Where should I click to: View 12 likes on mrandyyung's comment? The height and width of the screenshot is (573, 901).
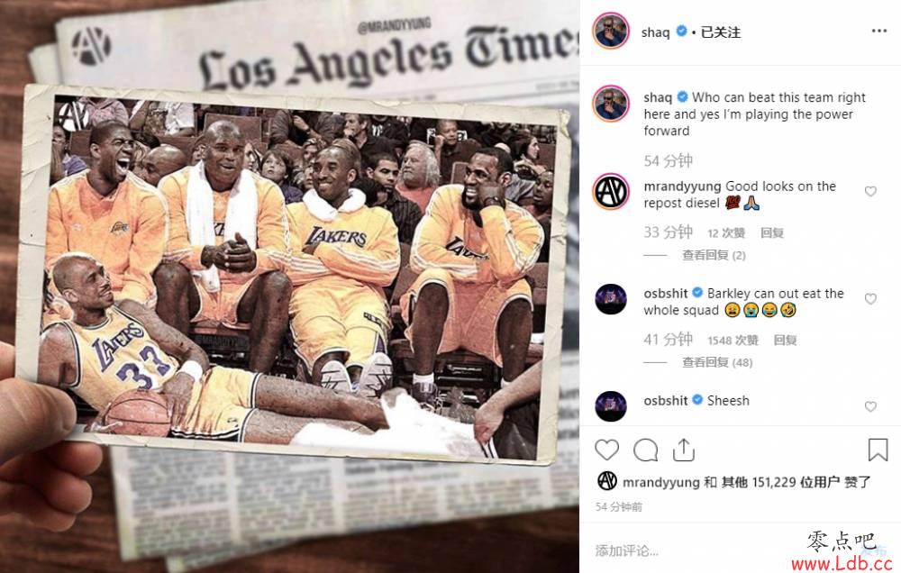(x=726, y=232)
